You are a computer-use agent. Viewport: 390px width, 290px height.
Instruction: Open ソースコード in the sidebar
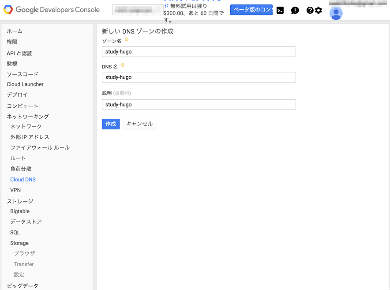[22, 74]
